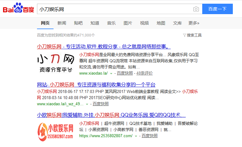The height and width of the screenshot is (147, 242).
Task: Click snippet text 超牛资源网 | QQ技术基地
Action: coord(128,123)
